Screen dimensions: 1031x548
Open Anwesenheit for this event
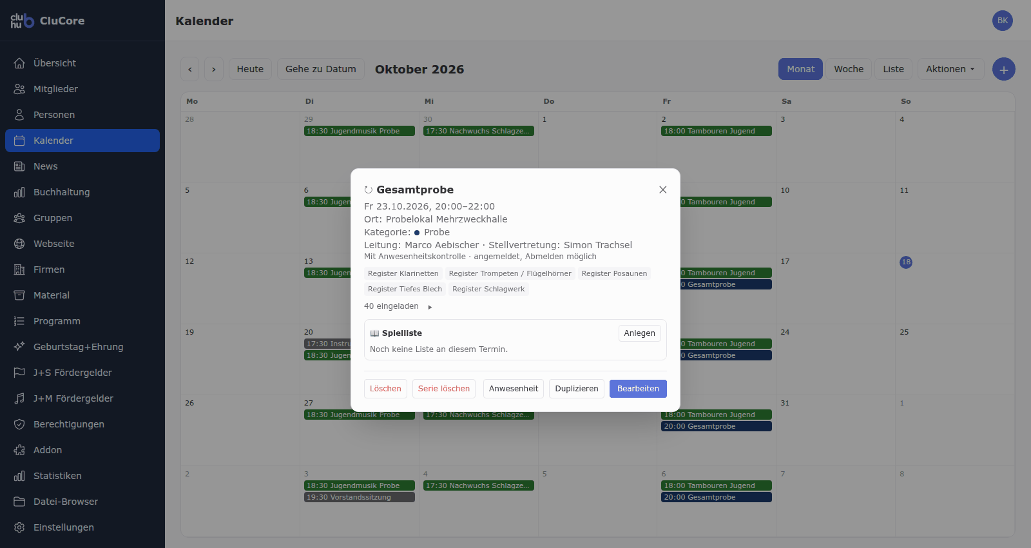point(514,389)
